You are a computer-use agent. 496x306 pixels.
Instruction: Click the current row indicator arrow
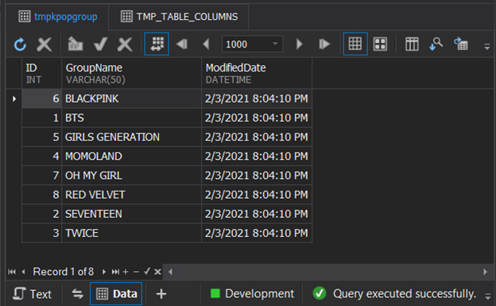(x=14, y=99)
